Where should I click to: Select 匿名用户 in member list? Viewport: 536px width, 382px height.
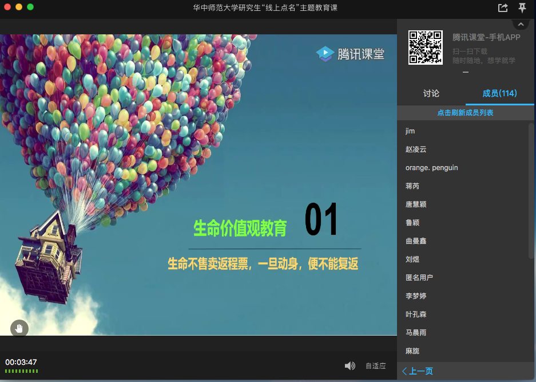click(x=419, y=278)
